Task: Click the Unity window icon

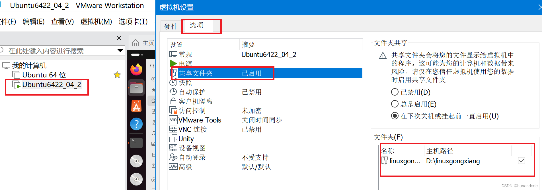Action: (173, 138)
